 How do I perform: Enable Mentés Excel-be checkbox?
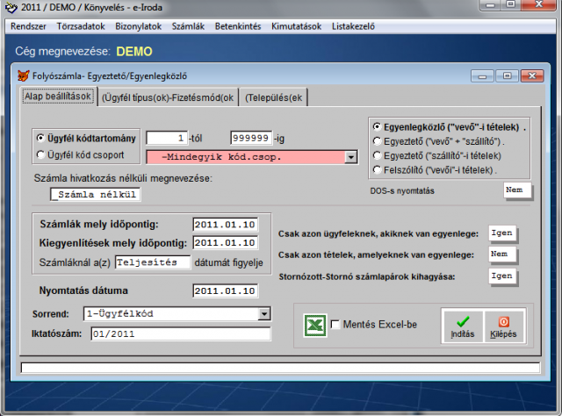point(336,326)
